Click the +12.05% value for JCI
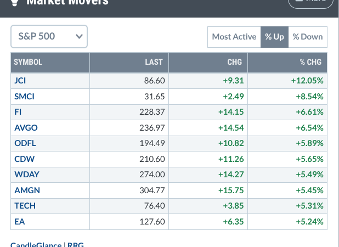This screenshot has width=339, height=247. click(x=307, y=81)
